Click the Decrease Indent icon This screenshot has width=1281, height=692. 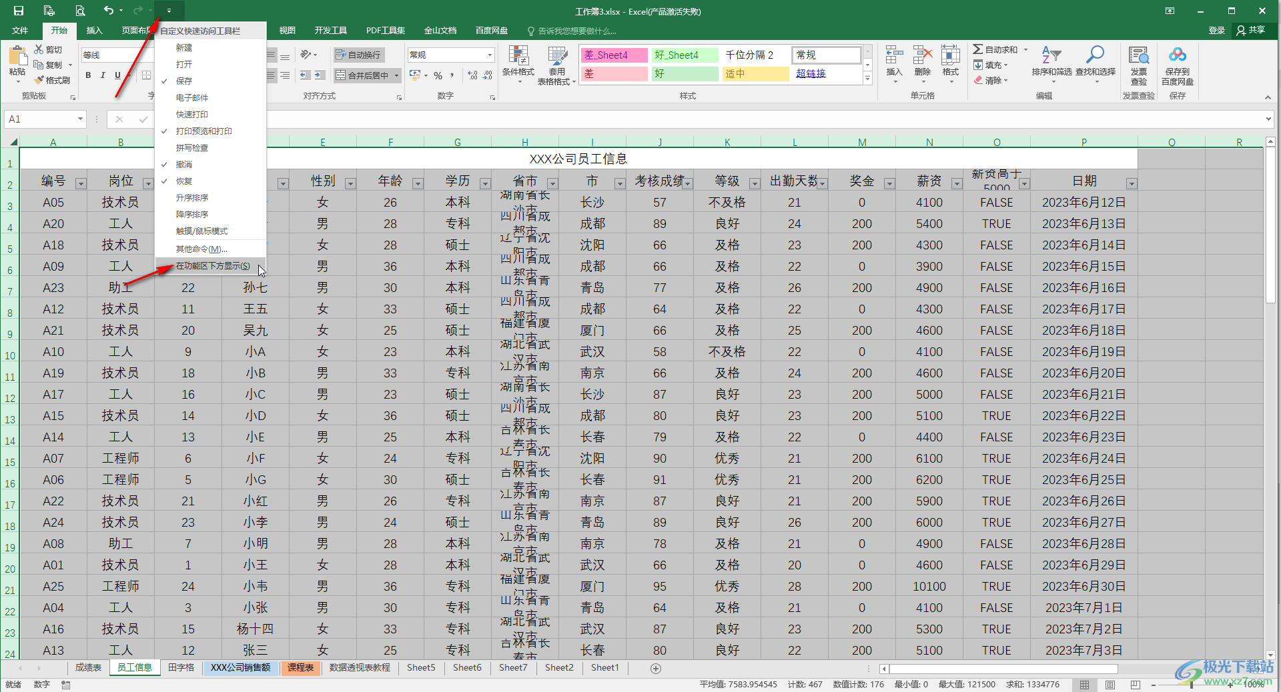coord(306,75)
